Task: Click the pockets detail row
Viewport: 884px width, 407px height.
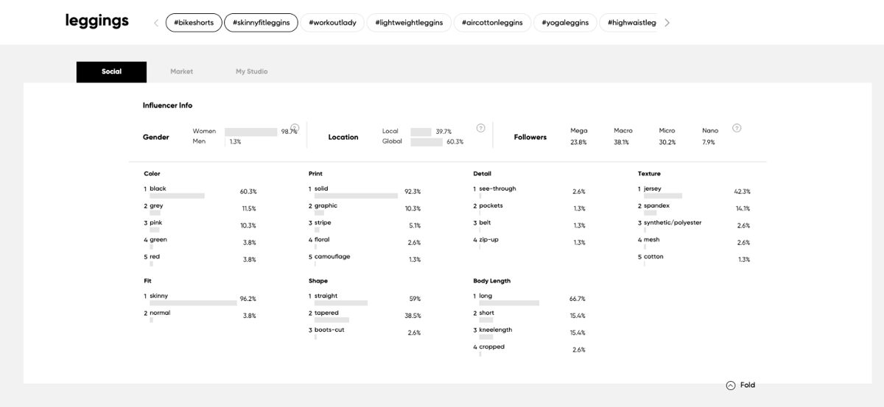Action: click(530, 208)
